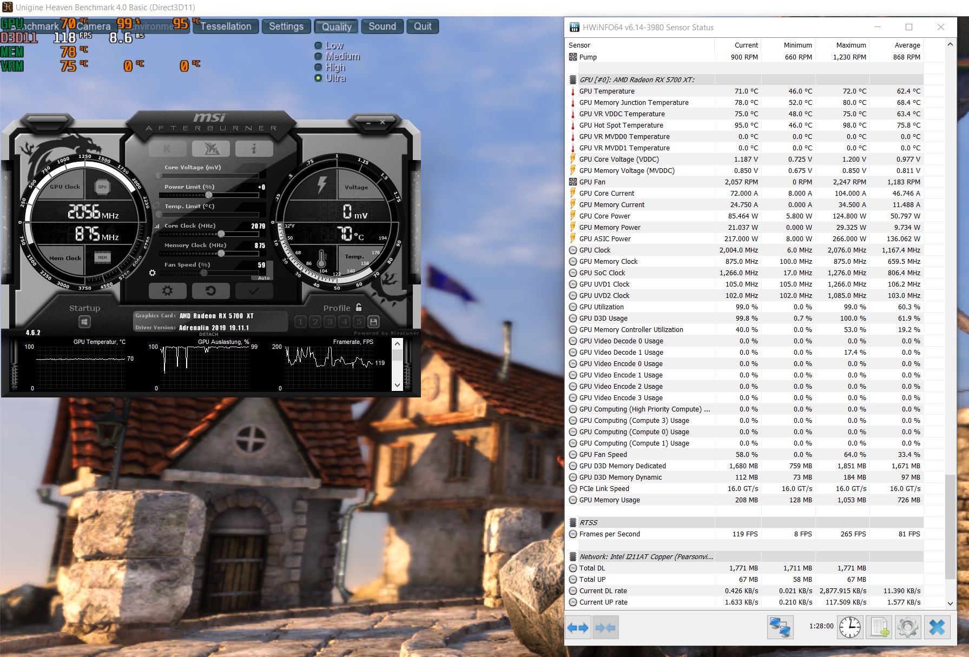Click curve editor icon beside Core Clock
The image size is (969, 657).
pos(157,226)
